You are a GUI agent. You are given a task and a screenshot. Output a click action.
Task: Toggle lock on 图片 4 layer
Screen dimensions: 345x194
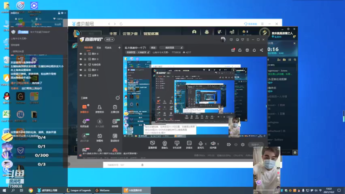pos(85,53)
